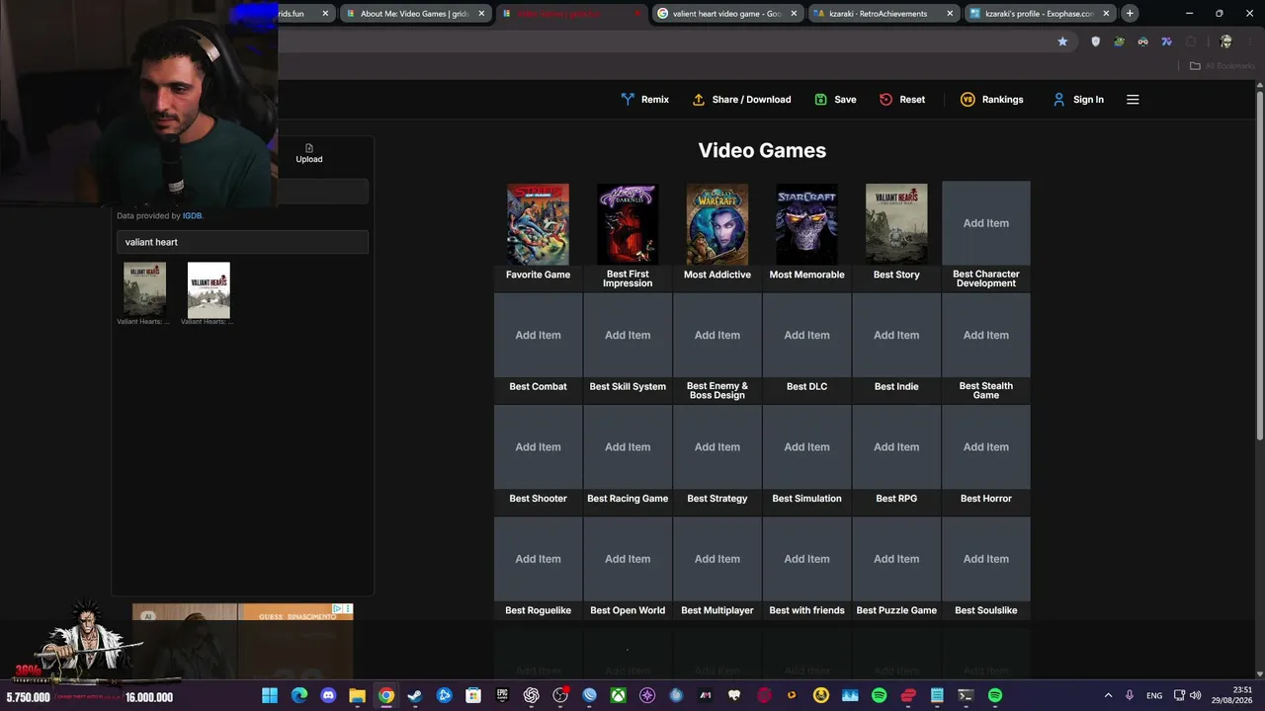The height and width of the screenshot is (711, 1265).
Task: Click the Upload icon in the side panel
Action: 309,148
